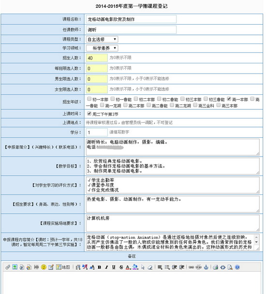266x294 pixels.
Task: Click the preview magnifier page icon
Action: (x=230, y=267)
